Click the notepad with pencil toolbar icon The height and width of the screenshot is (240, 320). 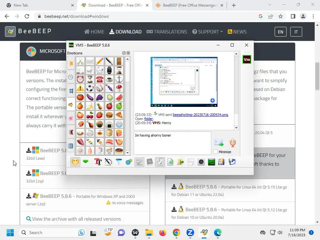(x=222, y=162)
